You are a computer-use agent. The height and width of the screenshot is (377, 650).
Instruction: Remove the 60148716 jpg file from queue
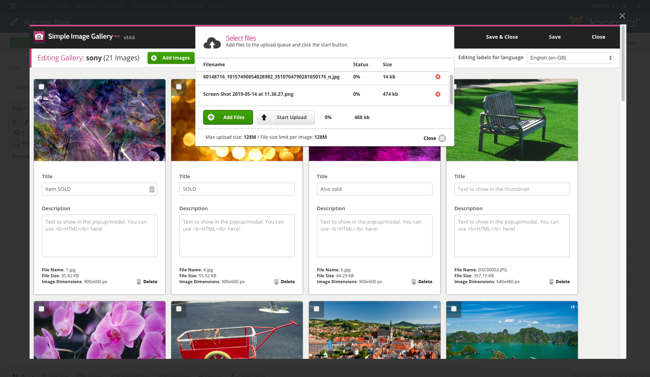438,77
